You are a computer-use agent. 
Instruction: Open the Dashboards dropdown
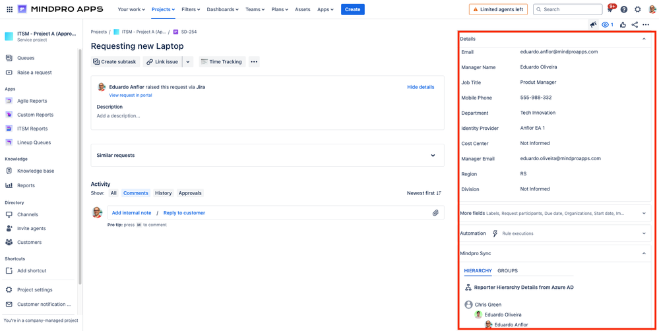pyautogui.click(x=223, y=9)
